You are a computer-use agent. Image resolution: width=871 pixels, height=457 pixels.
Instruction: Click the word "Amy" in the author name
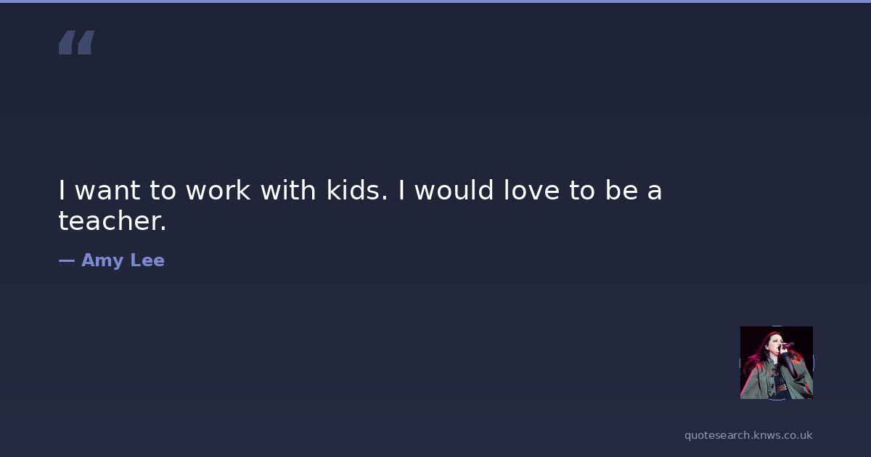tap(102, 260)
